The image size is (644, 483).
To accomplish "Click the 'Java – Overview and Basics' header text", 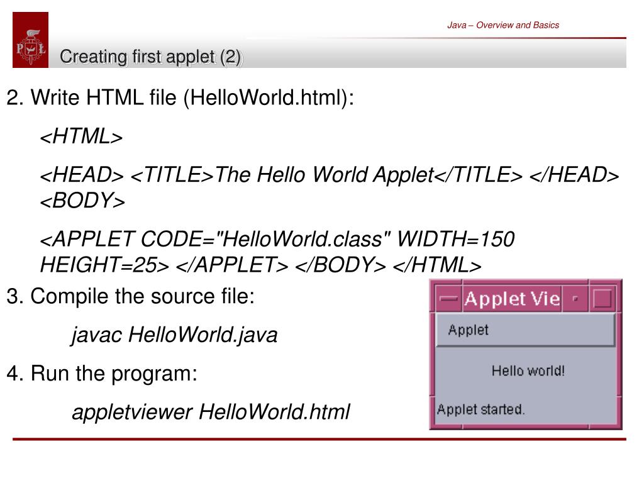I will tap(502, 25).
